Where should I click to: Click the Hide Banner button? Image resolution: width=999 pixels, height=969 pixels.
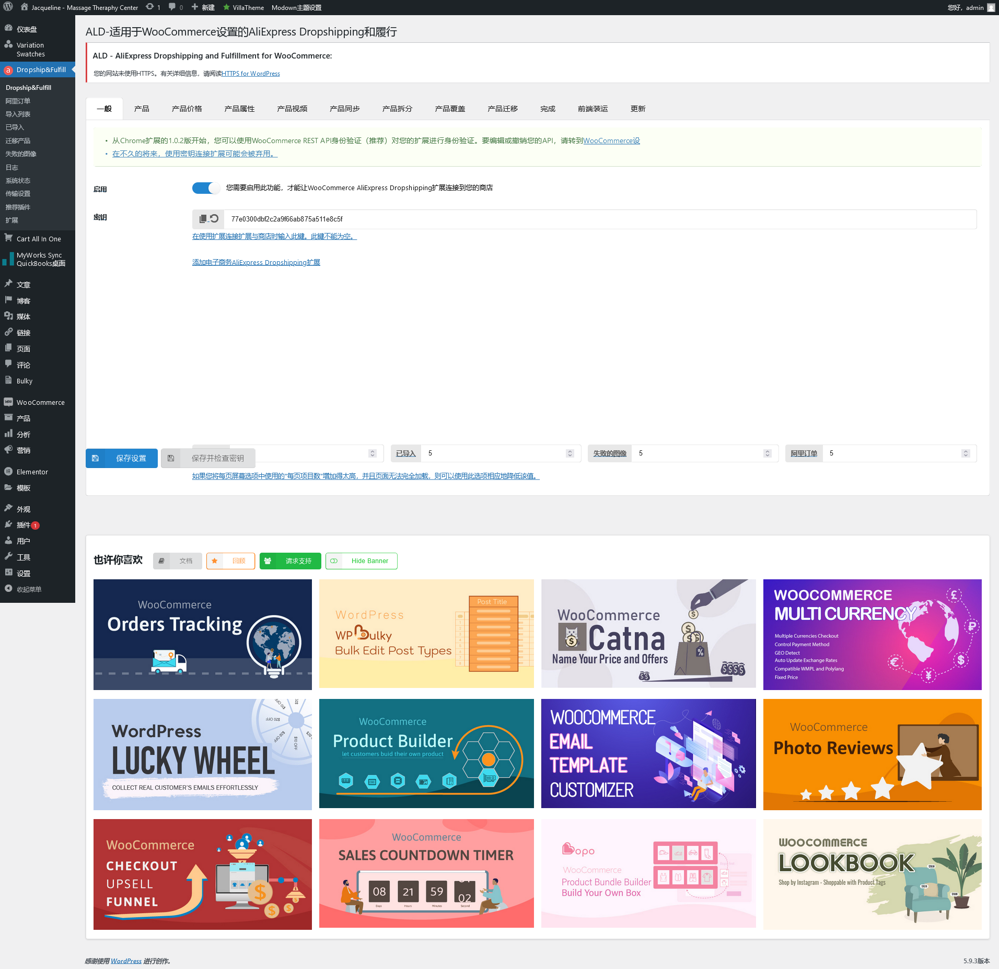362,561
